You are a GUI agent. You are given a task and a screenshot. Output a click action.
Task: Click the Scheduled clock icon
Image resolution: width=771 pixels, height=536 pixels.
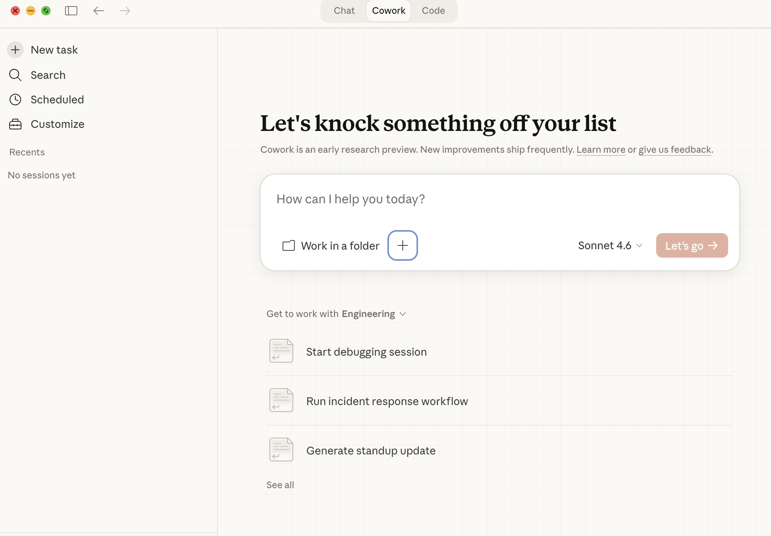pyautogui.click(x=15, y=100)
